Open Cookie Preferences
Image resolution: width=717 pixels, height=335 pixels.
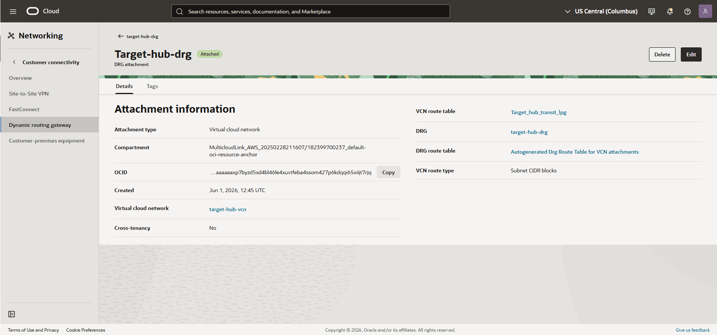pyautogui.click(x=86, y=330)
